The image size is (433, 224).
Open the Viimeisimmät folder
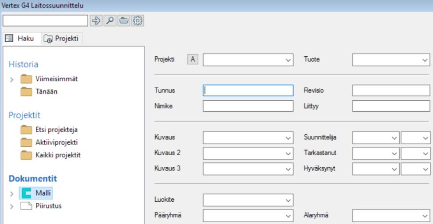coord(26,79)
